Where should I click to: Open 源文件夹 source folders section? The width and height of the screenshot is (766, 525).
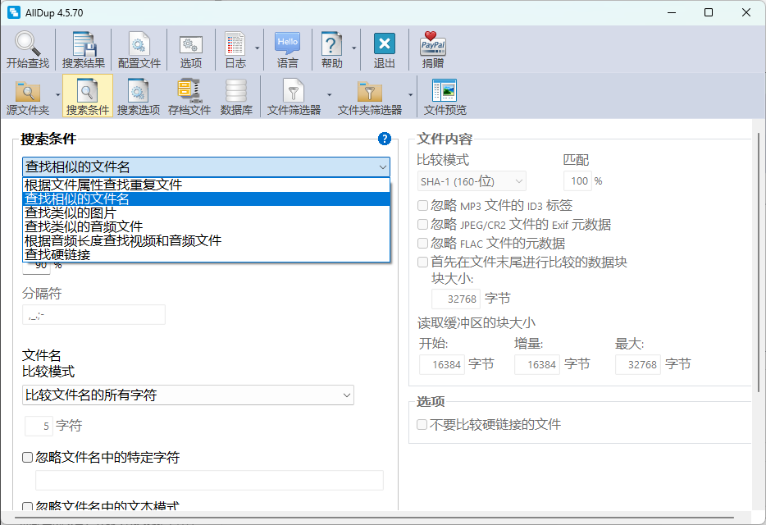[x=28, y=96]
